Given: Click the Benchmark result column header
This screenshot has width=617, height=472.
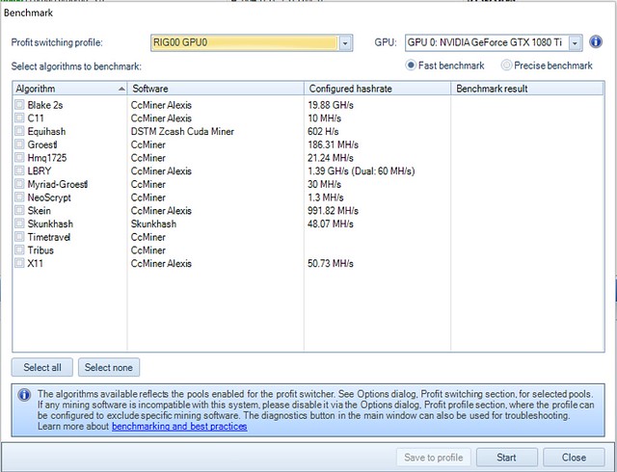Looking at the screenshot, I should tap(527, 89).
